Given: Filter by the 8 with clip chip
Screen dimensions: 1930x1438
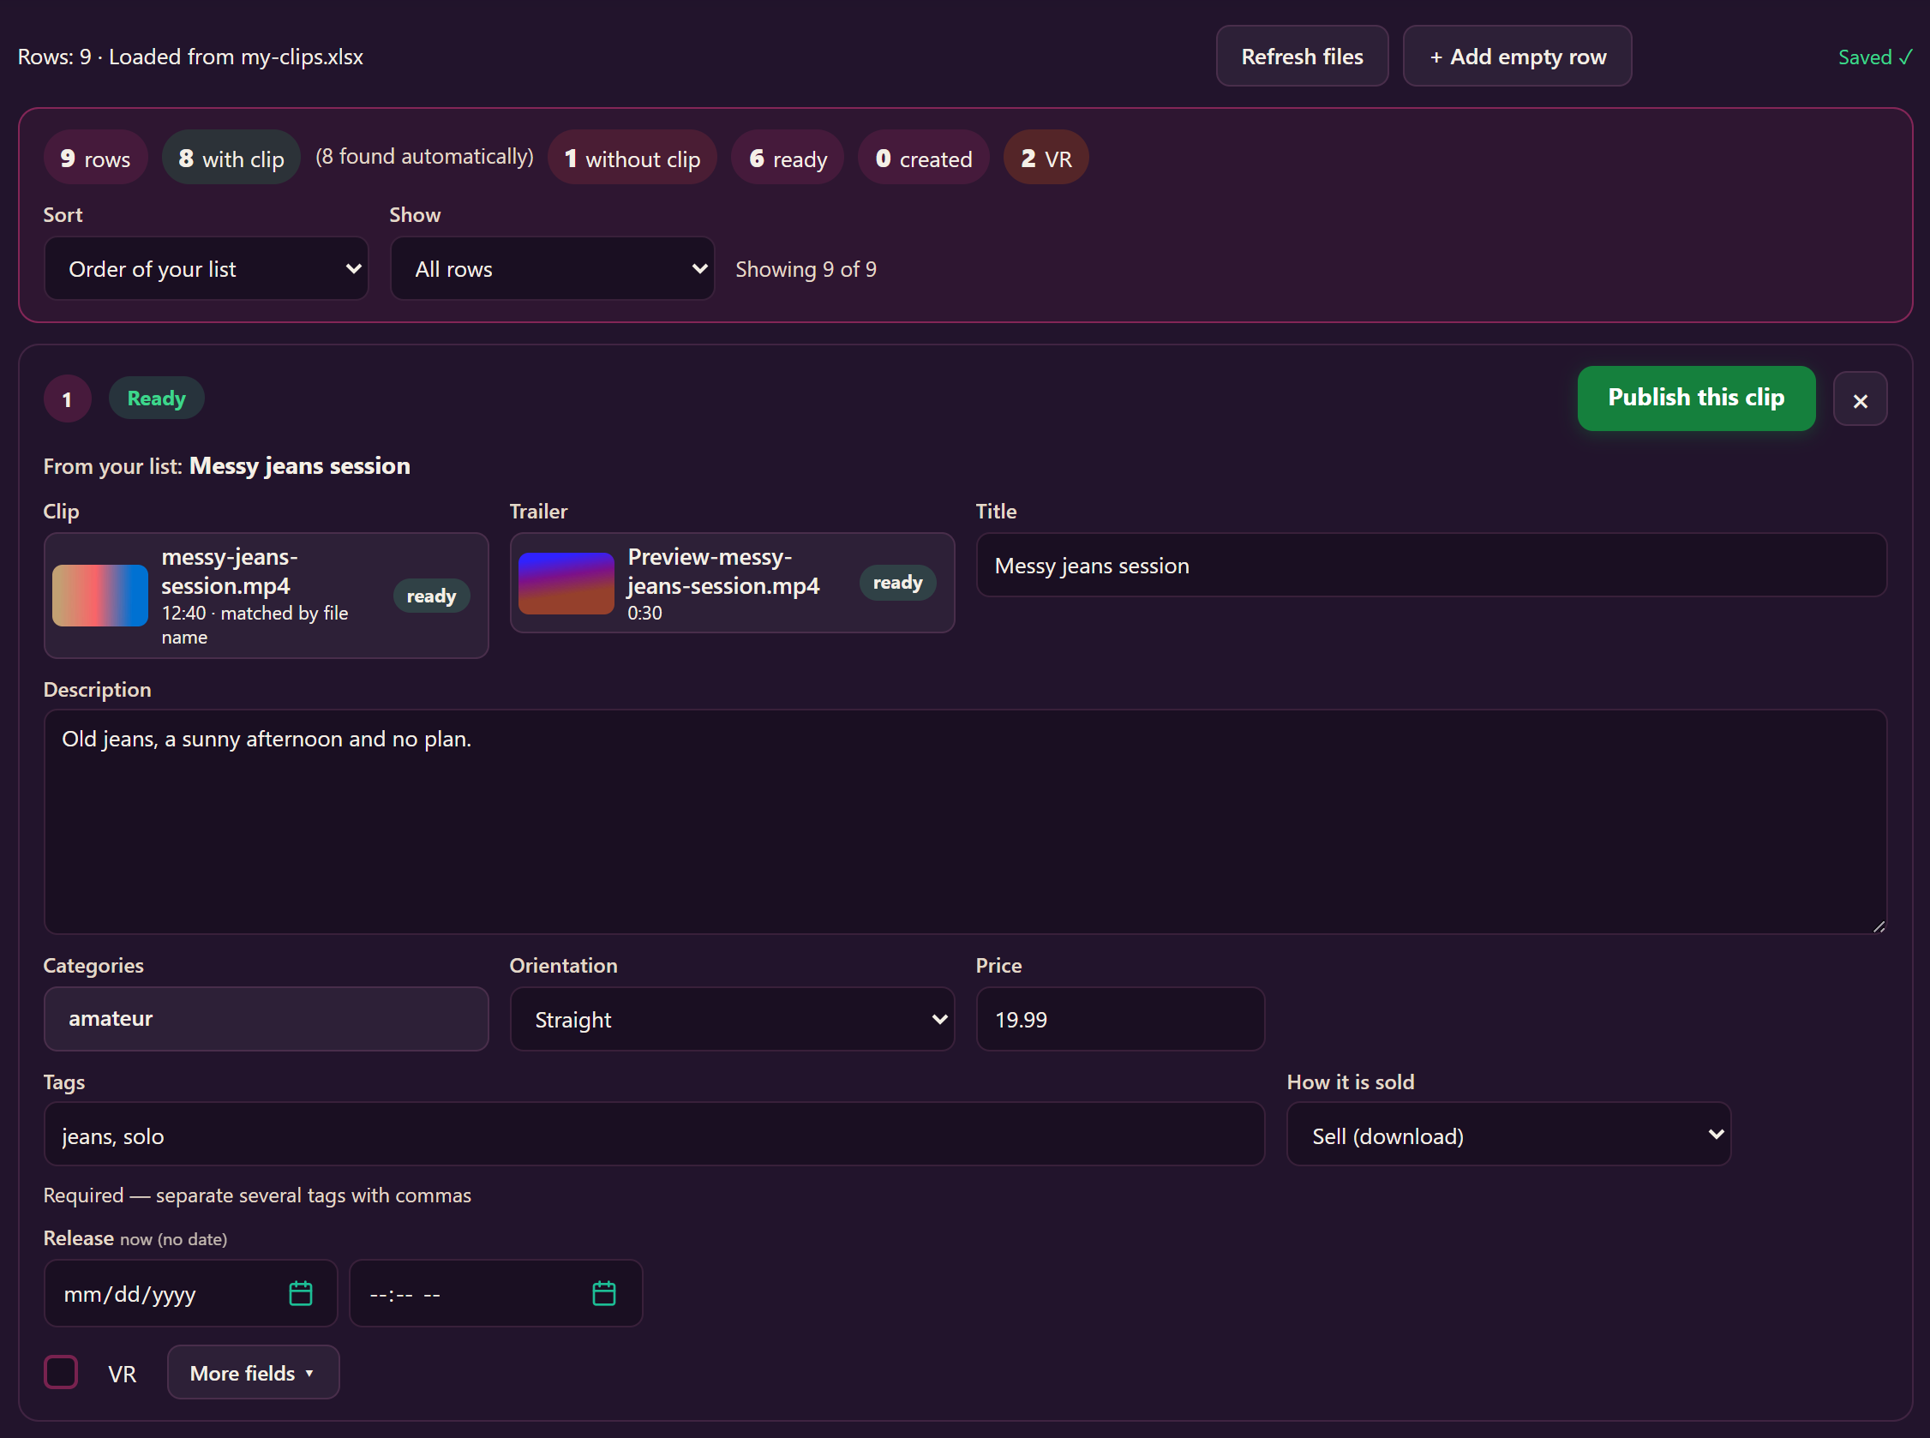Looking at the screenshot, I should 231,159.
